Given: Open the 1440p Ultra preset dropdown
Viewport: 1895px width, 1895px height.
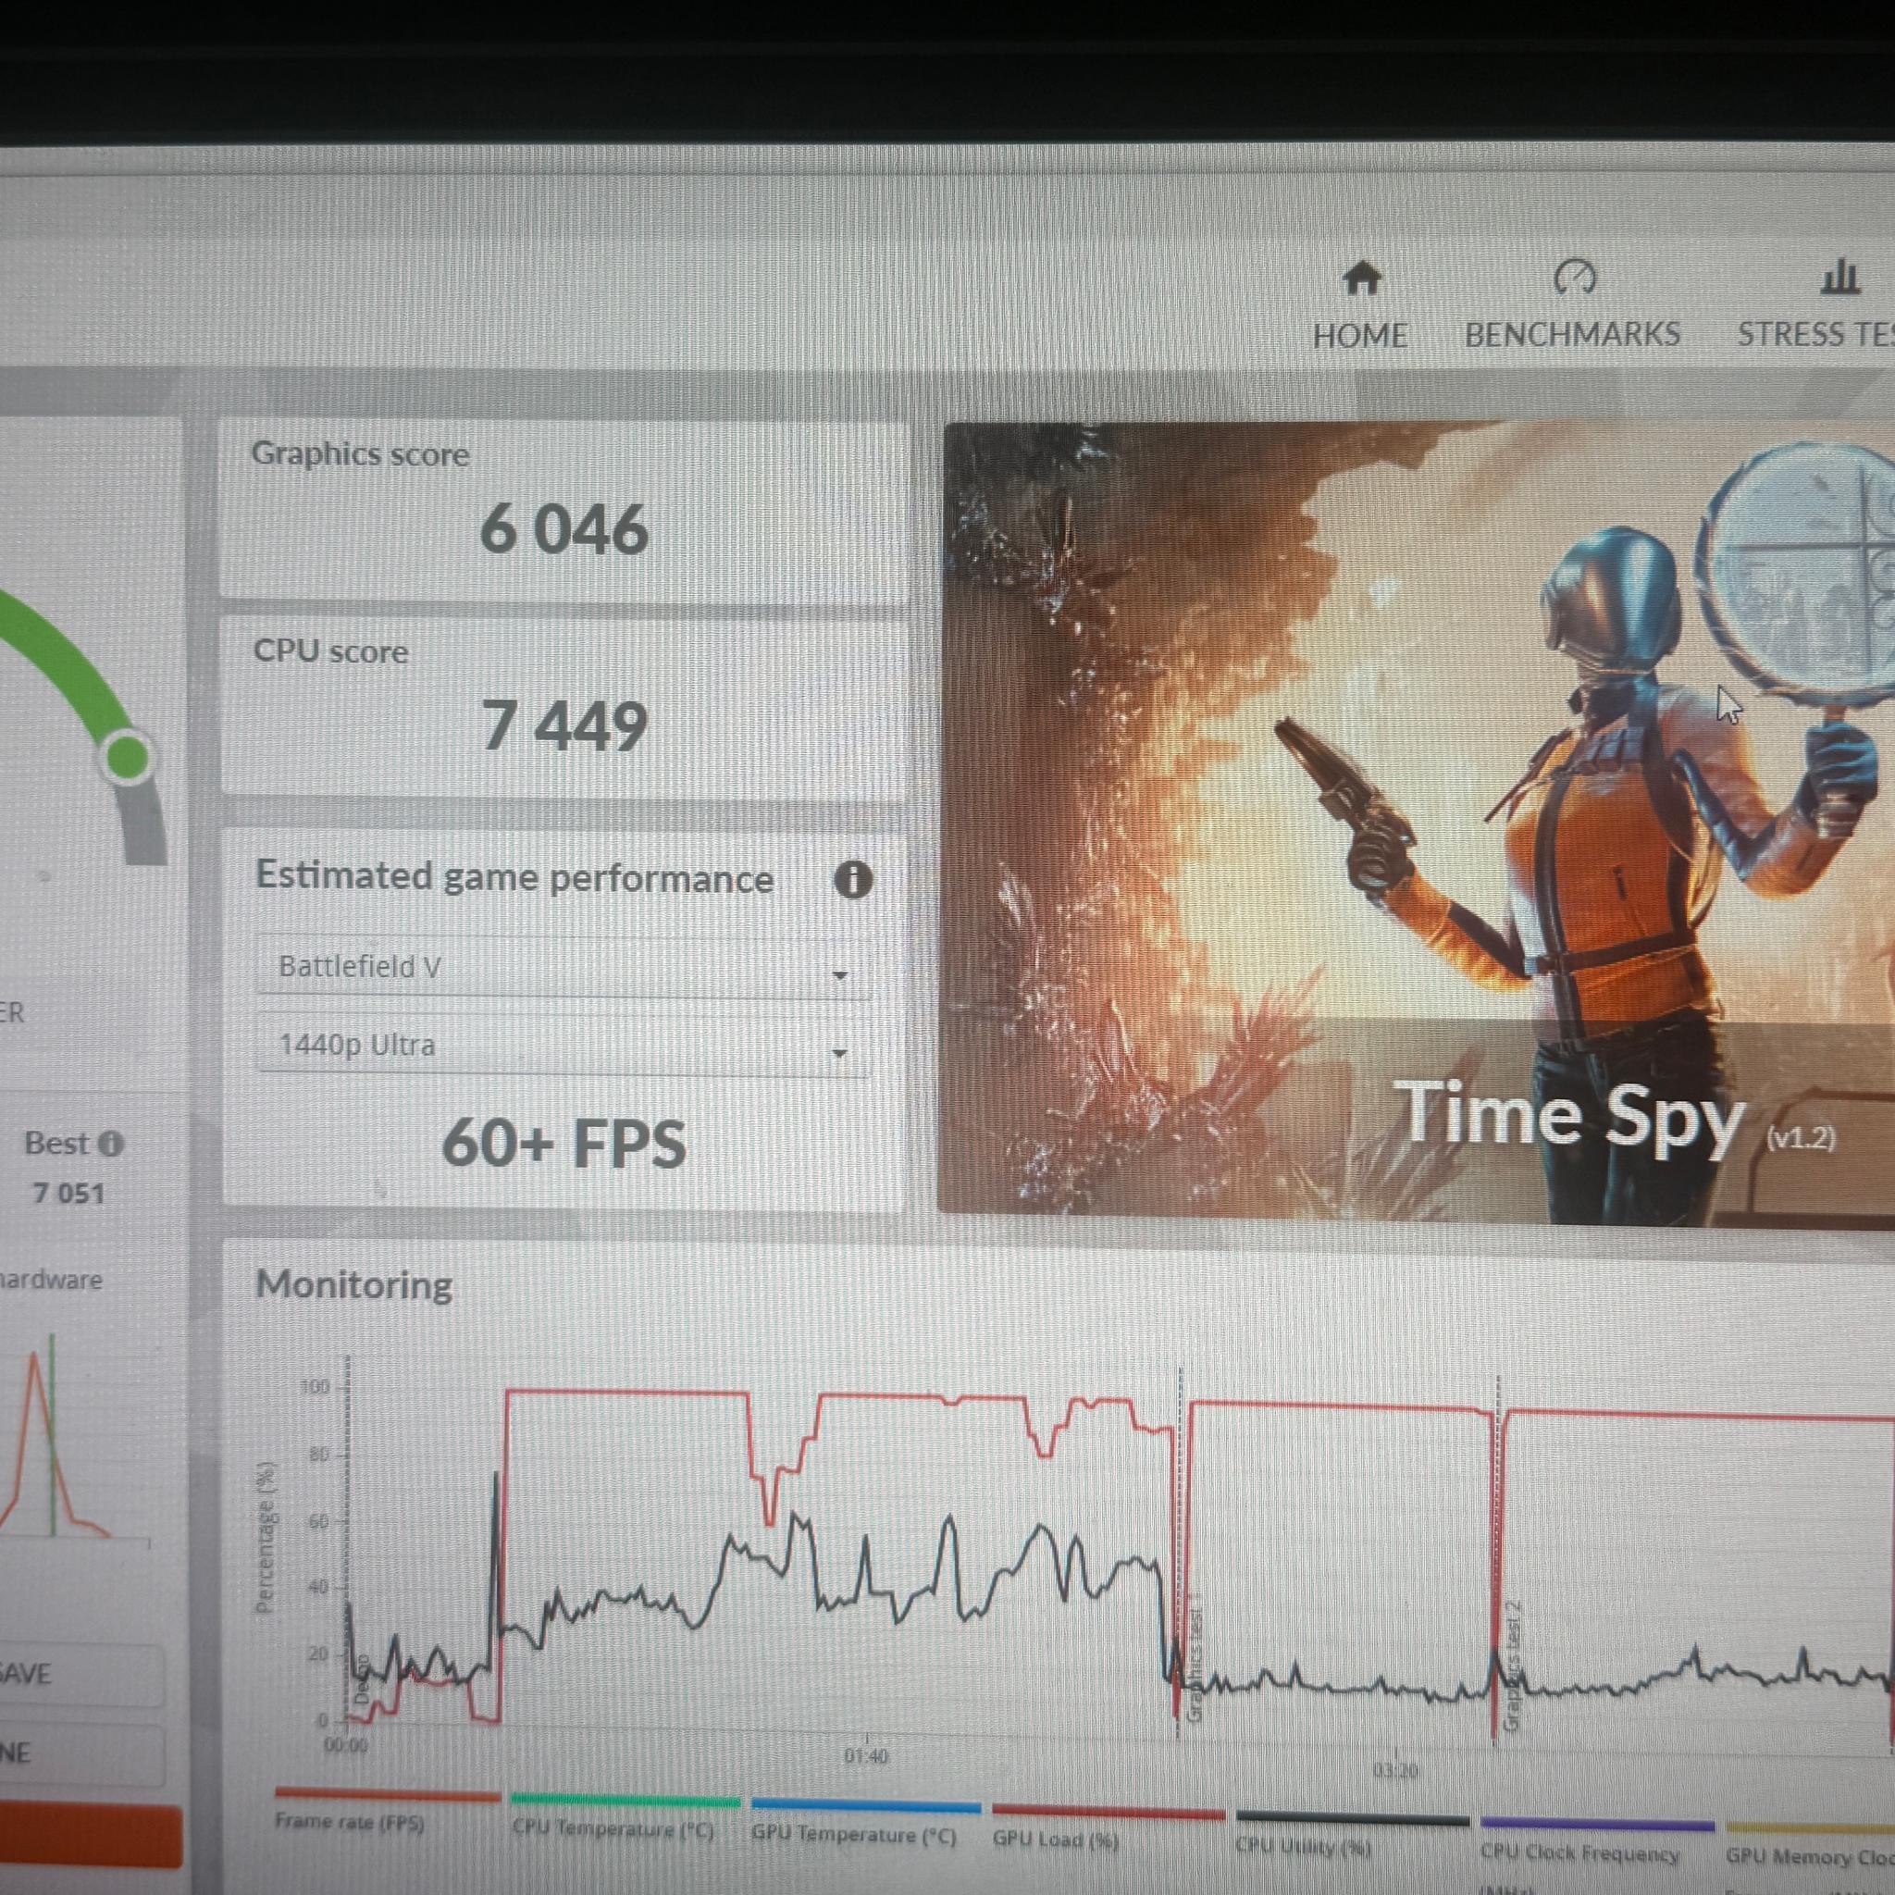Looking at the screenshot, I should [563, 1046].
